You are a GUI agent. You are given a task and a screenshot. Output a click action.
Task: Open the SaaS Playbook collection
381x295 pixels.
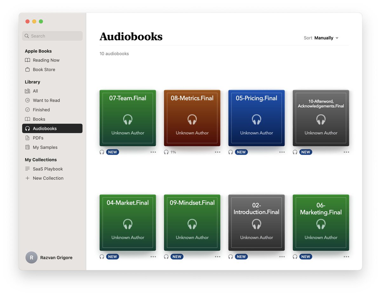[52, 169]
